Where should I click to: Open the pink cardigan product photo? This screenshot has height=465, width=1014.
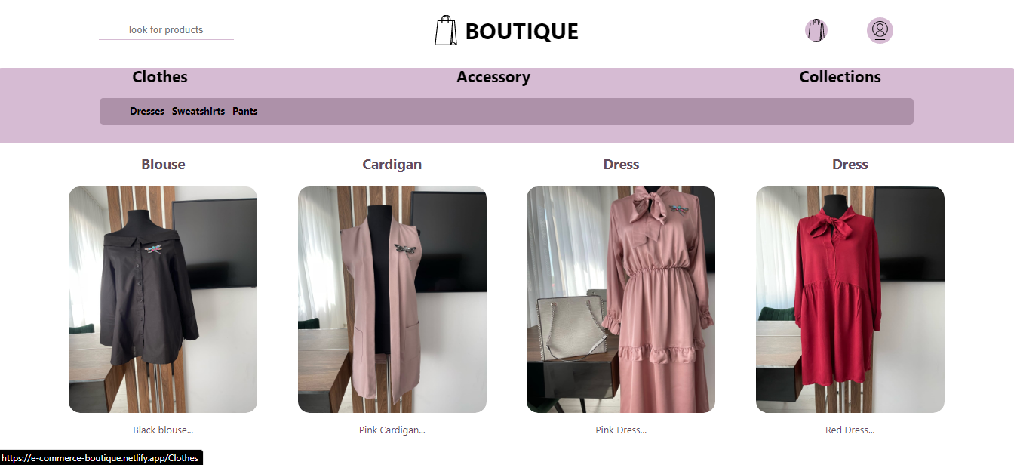click(392, 300)
